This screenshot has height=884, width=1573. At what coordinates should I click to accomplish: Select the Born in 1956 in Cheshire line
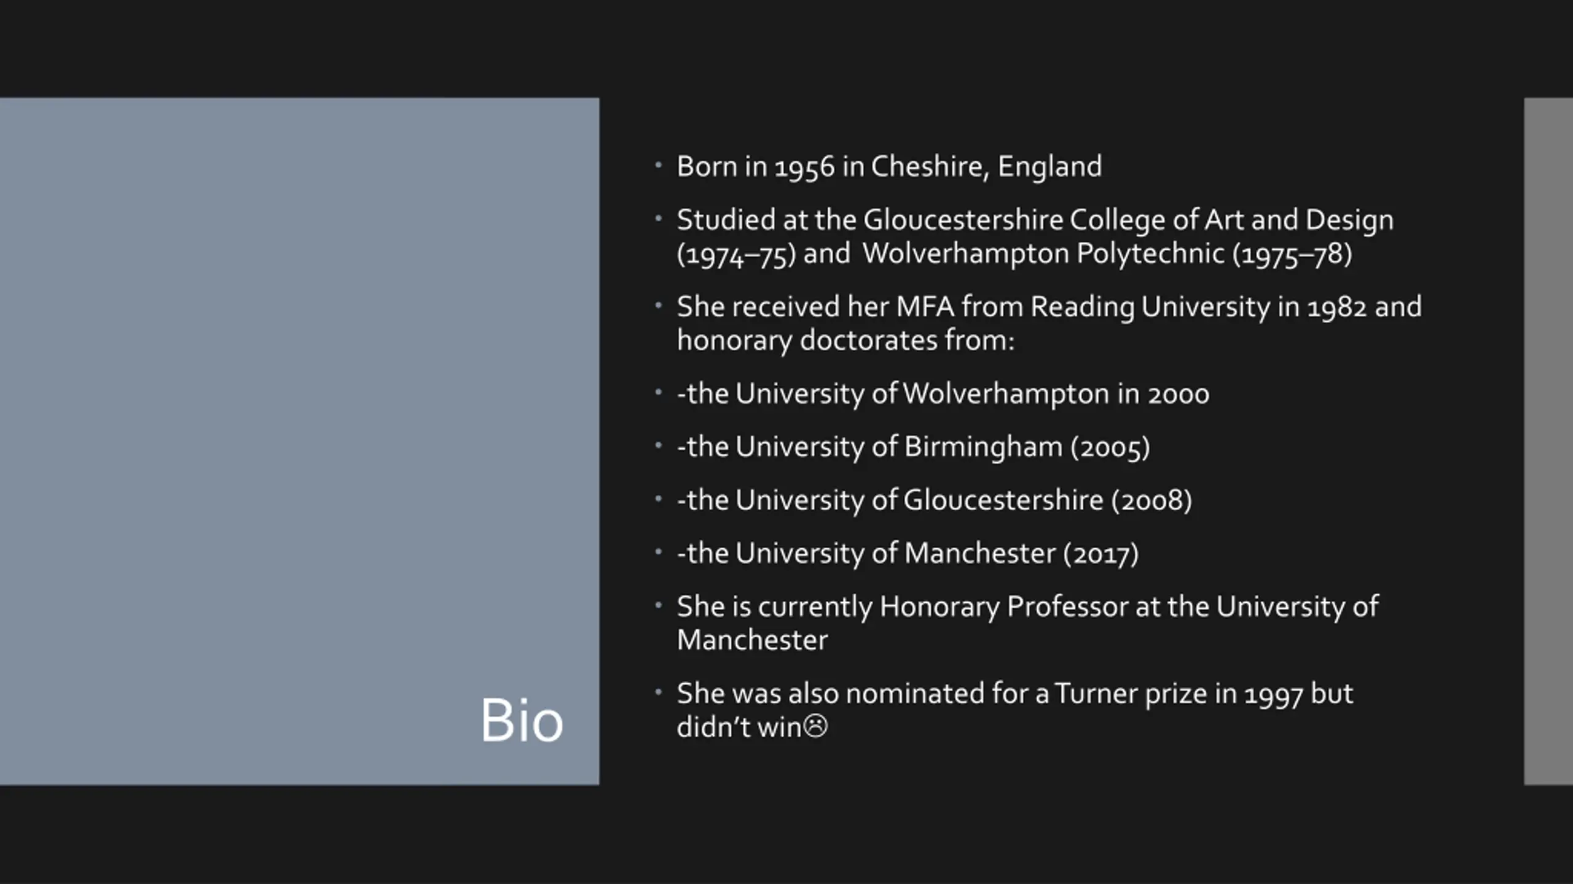tap(889, 167)
